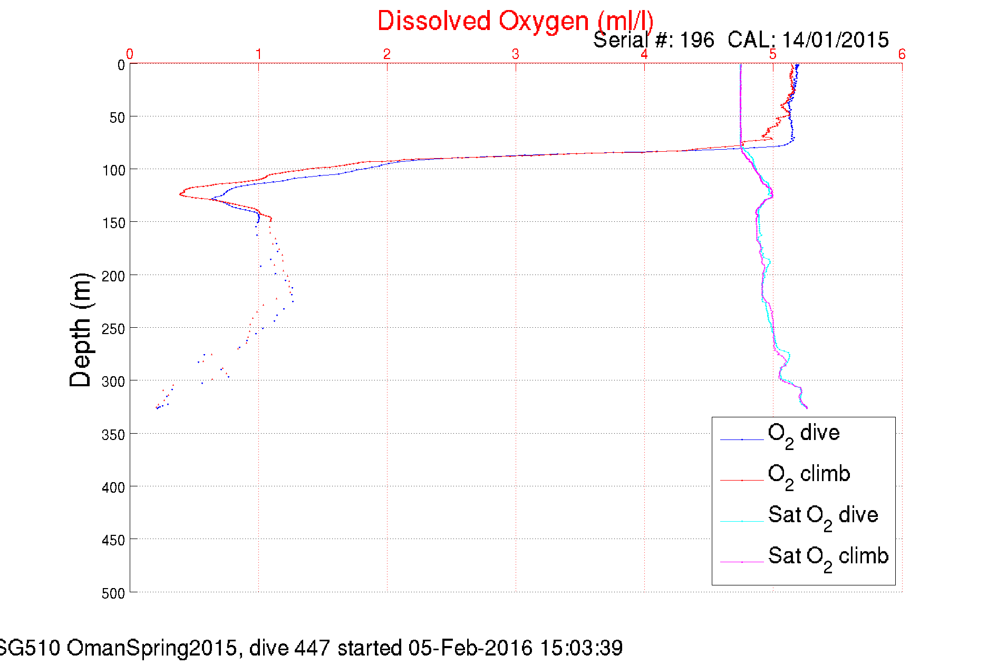
Task: Click the depth axis tick label '150'
Action: coord(113,223)
